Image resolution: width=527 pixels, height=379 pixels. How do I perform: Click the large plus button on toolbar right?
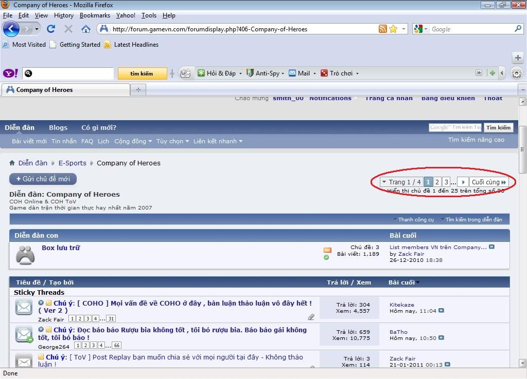coord(518,58)
